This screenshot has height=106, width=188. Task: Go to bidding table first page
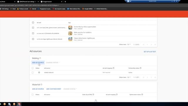click(144, 77)
